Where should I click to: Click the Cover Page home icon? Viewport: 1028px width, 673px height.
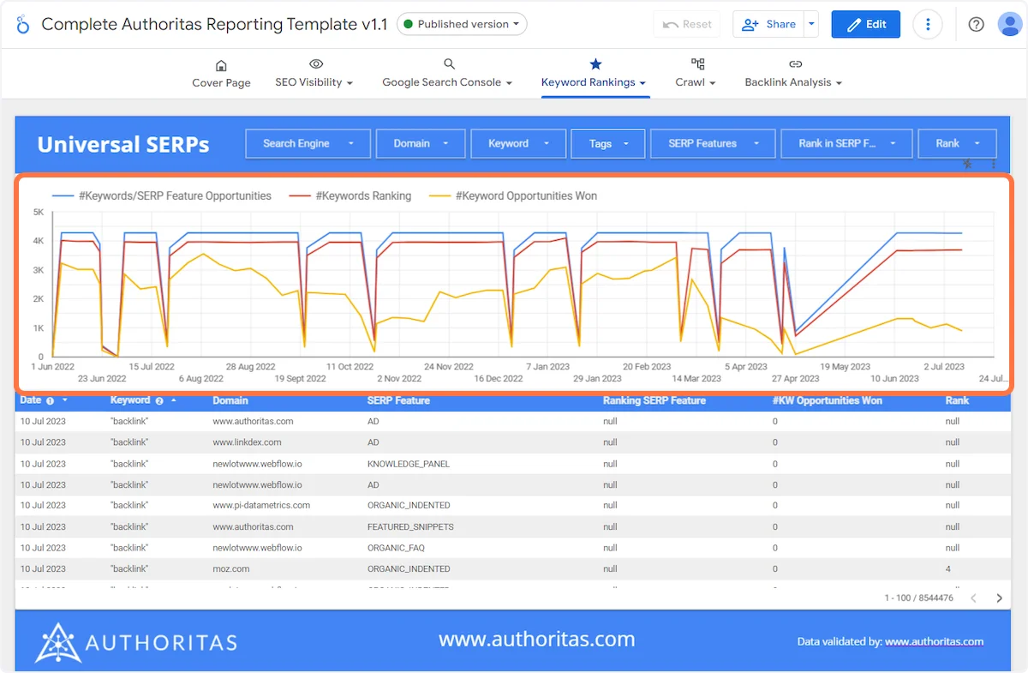coord(221,65)
